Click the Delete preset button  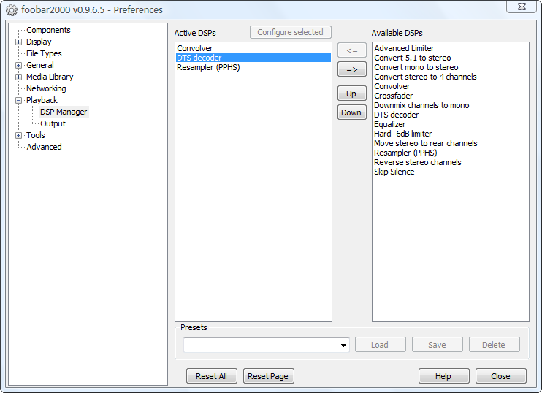pyautogui.click(x=495, y=345)
